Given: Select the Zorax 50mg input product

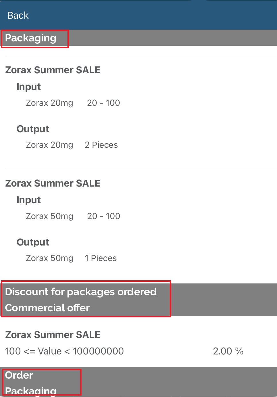Looking at the screenshot, I should pyautogui.click(x=49, y=216).
